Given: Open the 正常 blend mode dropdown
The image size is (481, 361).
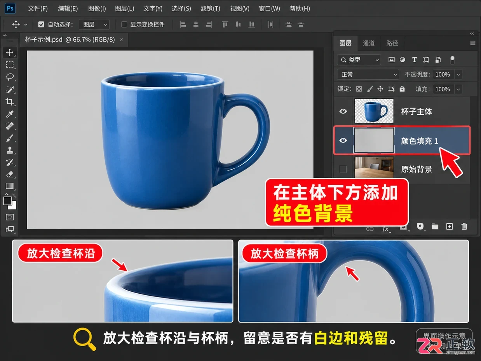Looking at the screenshot, I should click(368, 74).
